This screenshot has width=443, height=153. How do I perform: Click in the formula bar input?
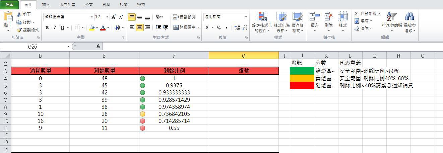(x=272, y=47)
